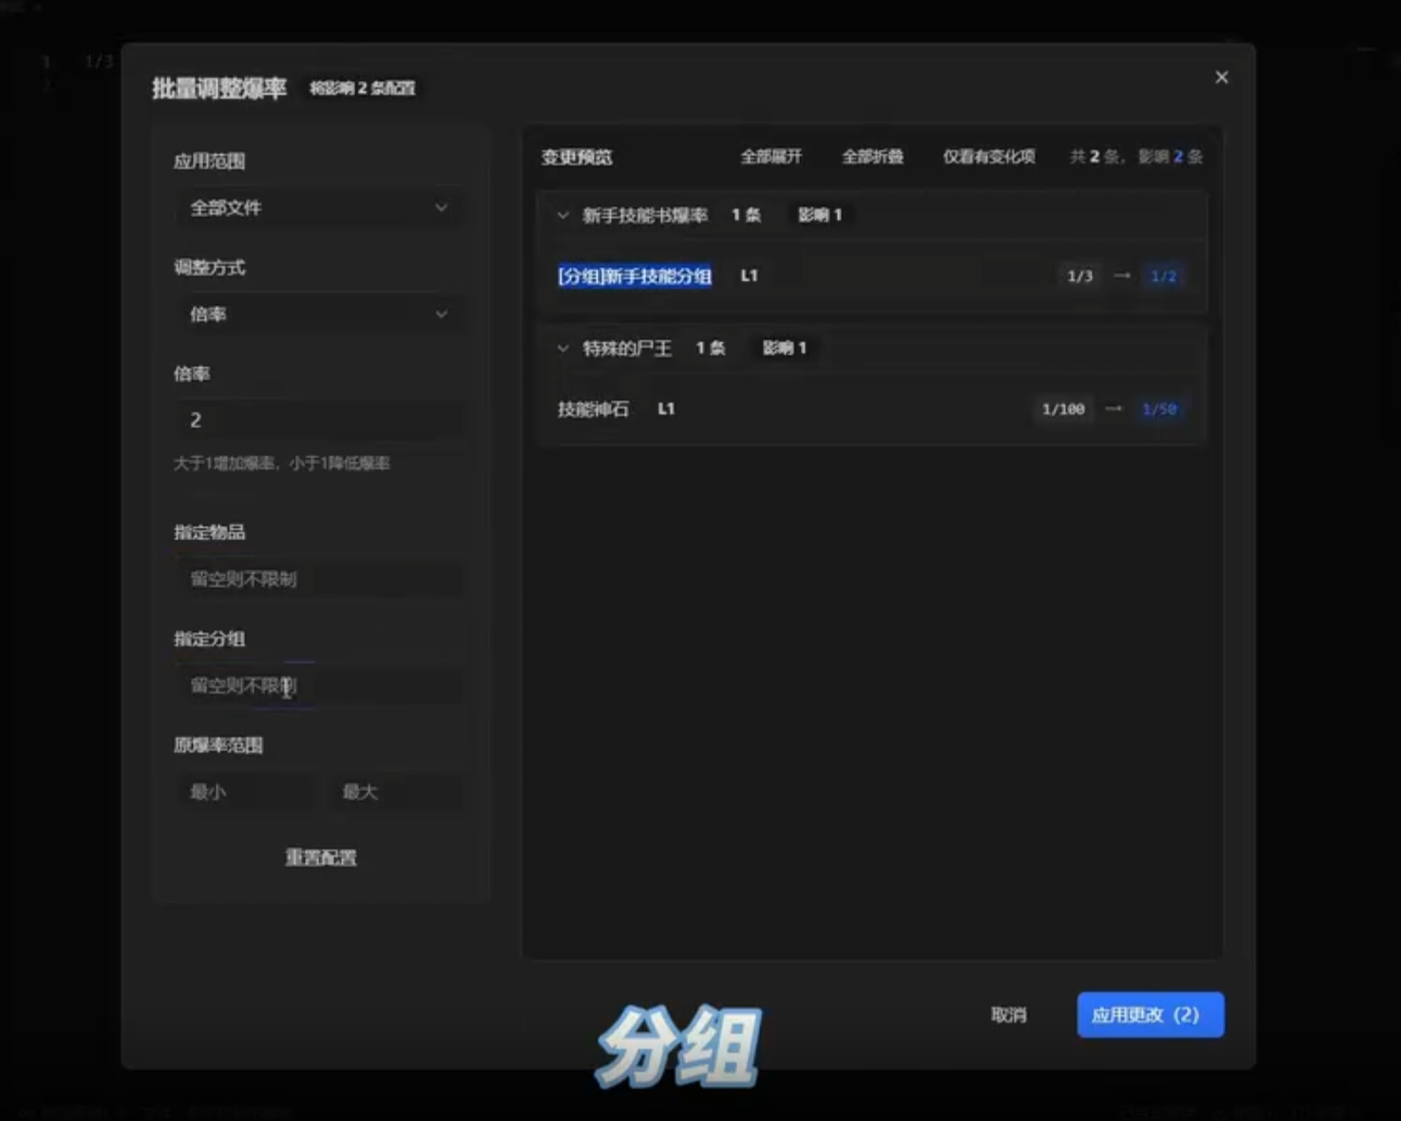This screenshot has width=1401, height=1121.
Task: Select the [分组]新手技能分组 row text
Action: pyautogui.click(x=635, y=276)
